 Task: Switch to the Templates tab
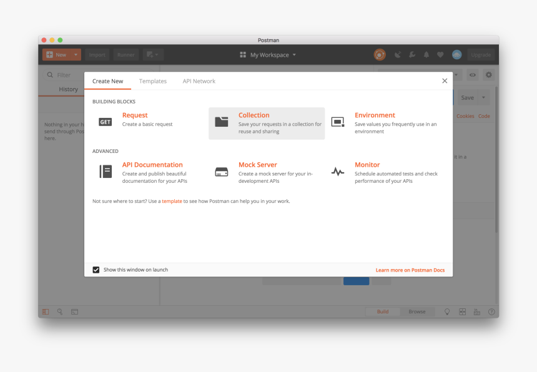pos(153,81)
